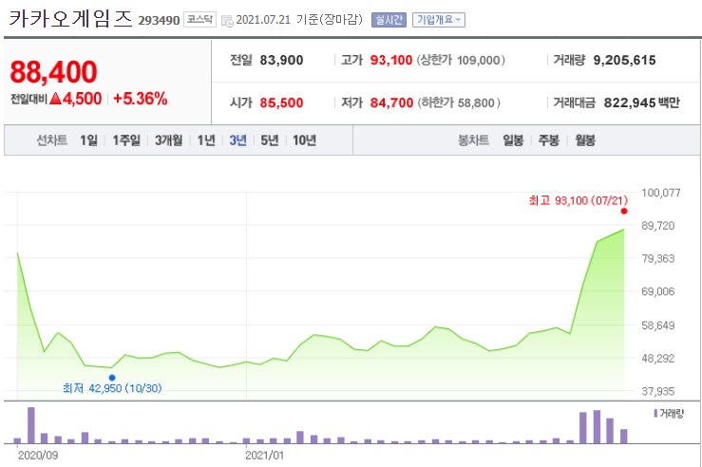Click the 실시간 button
Screen dimensions: 702x467
389,20
